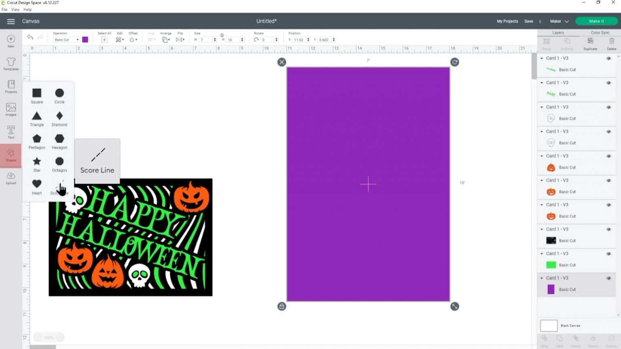Expand the Edit dropdown

pyautogui.click(x=120, y=40)
